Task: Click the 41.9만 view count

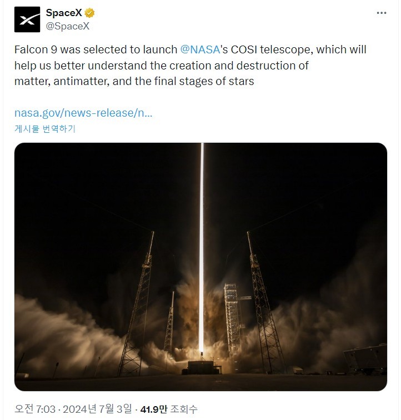Action: coord(153,409)
